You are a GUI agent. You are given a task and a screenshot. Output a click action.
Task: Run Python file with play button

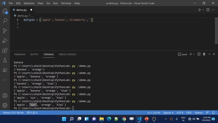200,10
